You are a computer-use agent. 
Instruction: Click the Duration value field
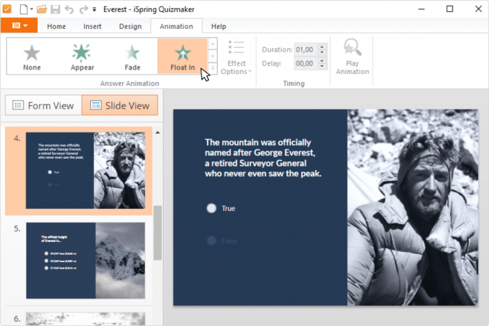tap(306, 50)
